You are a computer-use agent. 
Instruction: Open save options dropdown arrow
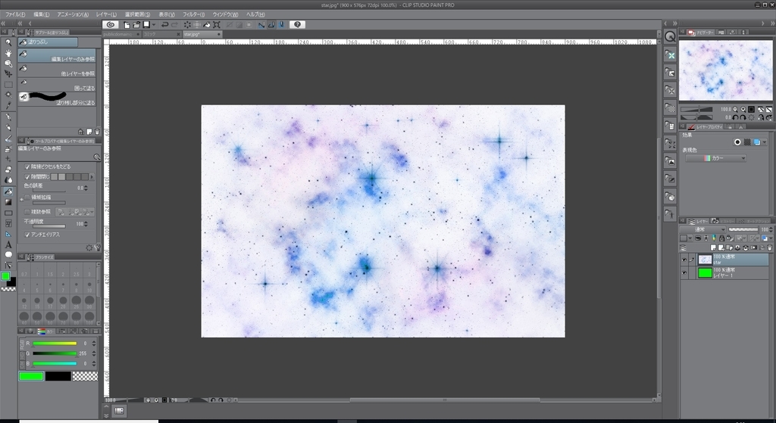153,25
